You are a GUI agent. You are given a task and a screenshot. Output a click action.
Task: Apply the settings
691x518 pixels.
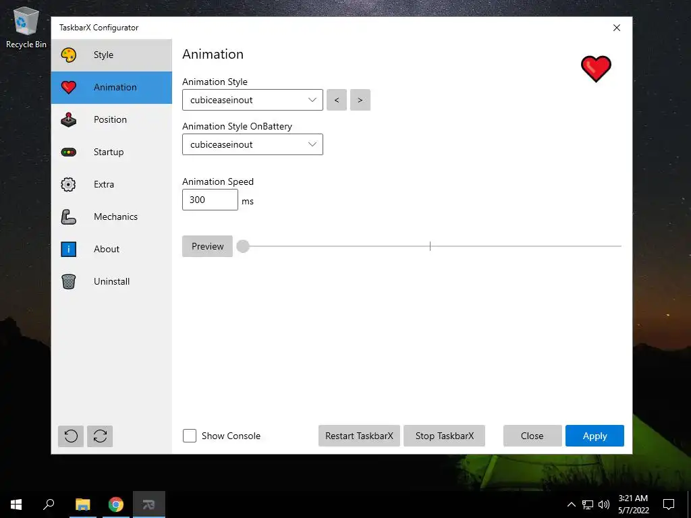pos(595,436)
